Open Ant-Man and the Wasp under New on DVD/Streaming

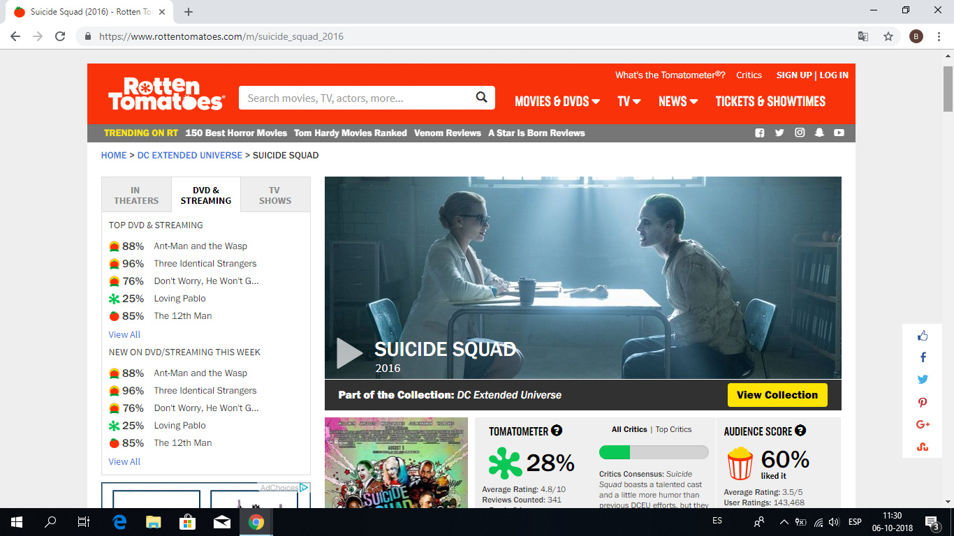[200, 373]
